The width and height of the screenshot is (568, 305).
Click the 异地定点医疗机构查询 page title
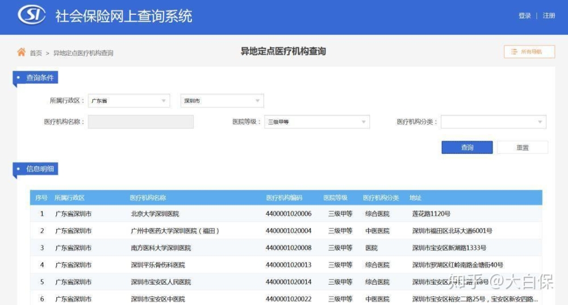(x=283, y=52)
